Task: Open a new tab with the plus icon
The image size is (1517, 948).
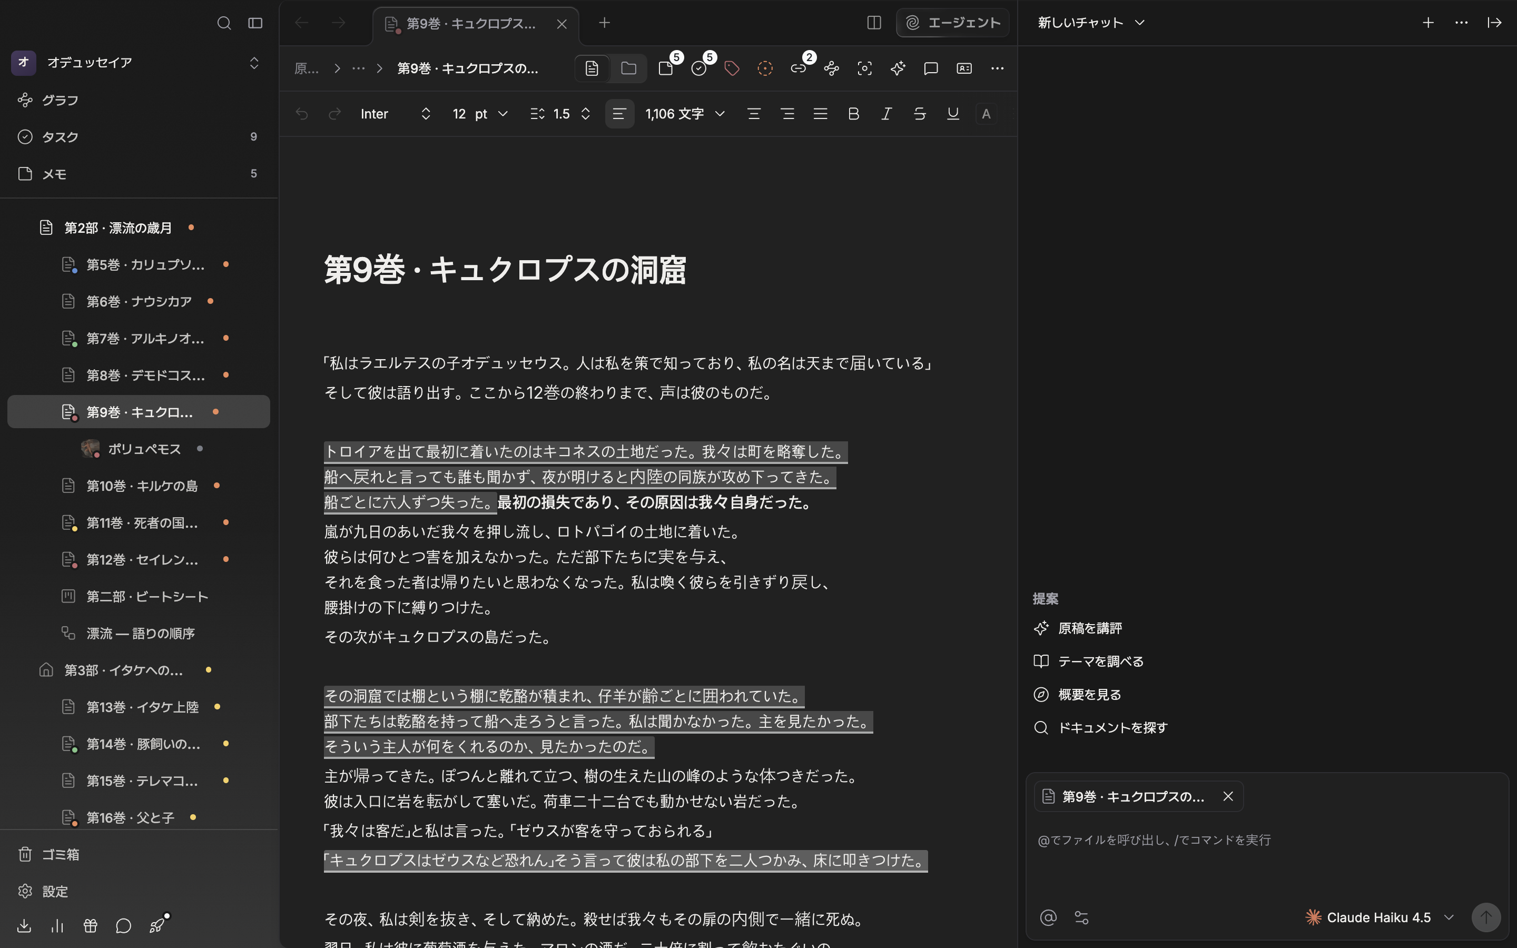Action: (604, 23)
